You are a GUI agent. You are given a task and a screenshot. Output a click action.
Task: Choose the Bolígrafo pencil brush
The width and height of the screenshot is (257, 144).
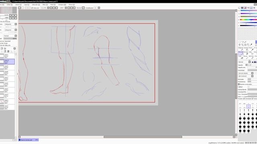tap(241, 49)
